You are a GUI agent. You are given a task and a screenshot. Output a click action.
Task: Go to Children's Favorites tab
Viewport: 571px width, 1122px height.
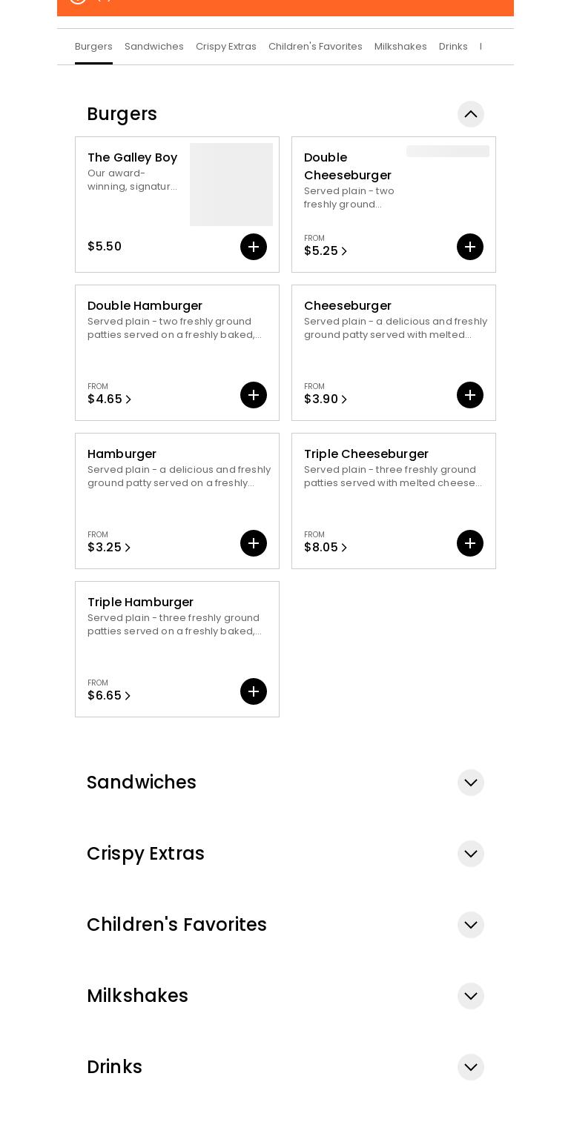[x=315, y=47]
